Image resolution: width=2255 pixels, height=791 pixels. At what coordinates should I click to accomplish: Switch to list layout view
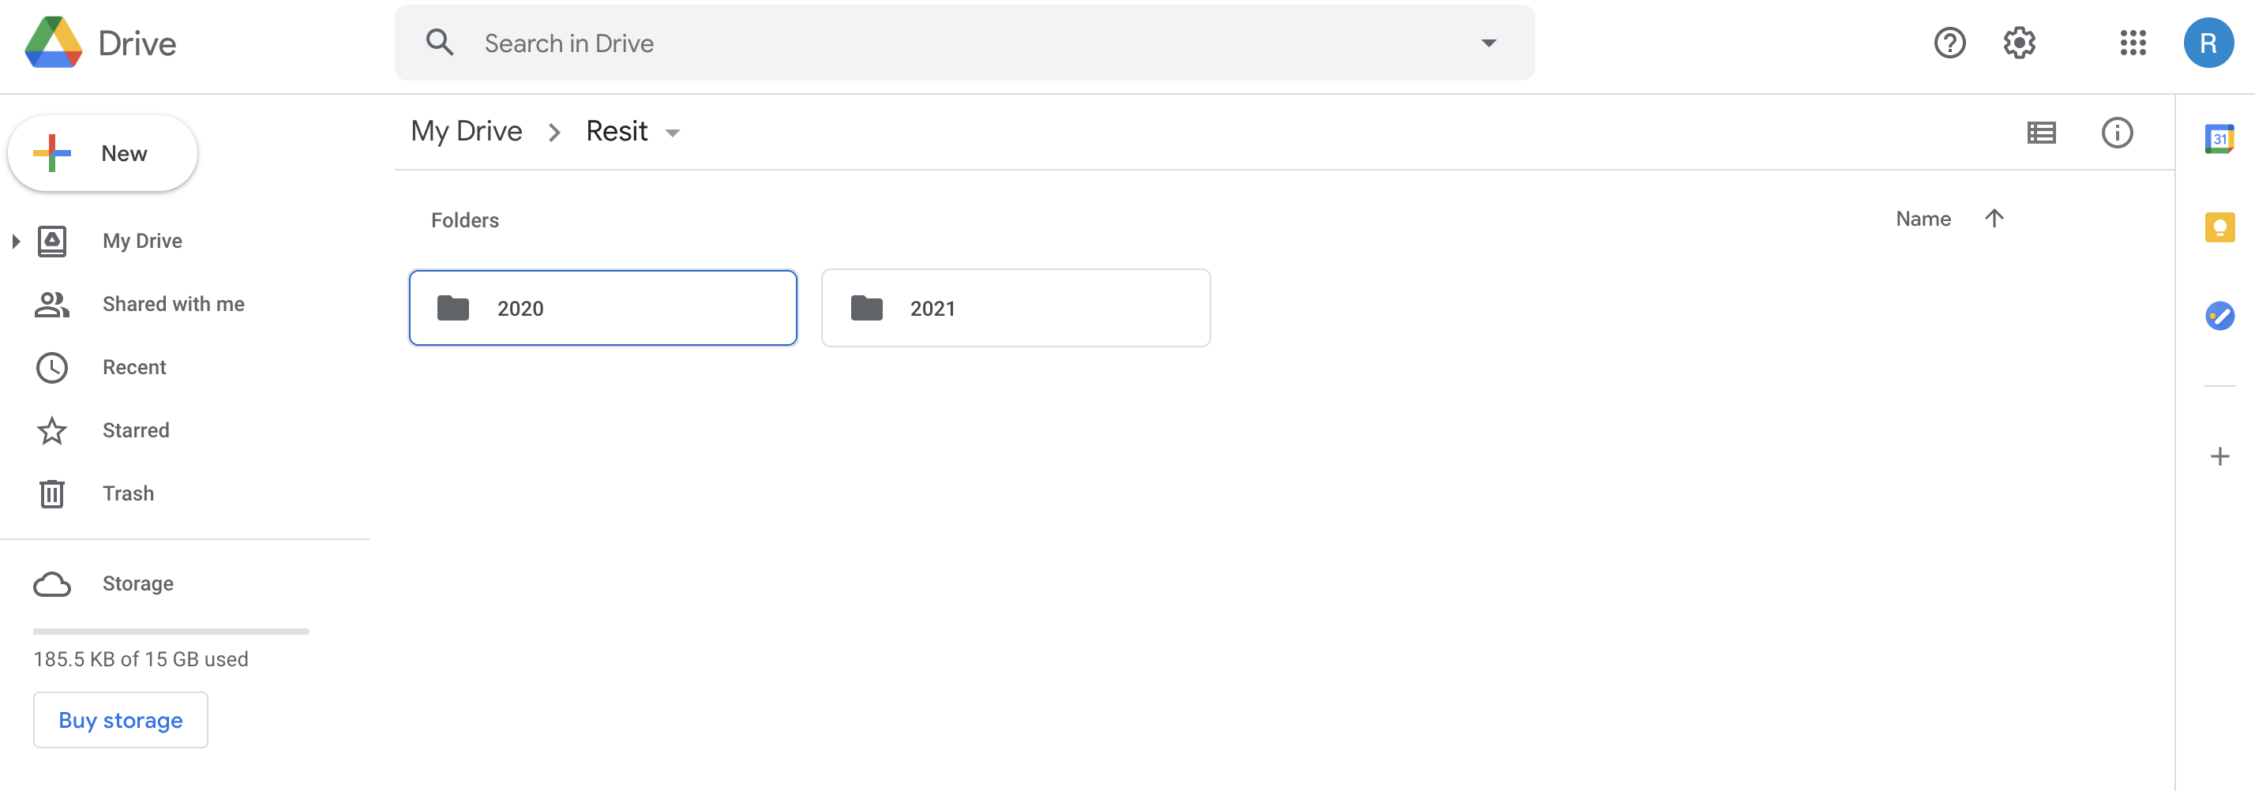2041,133
